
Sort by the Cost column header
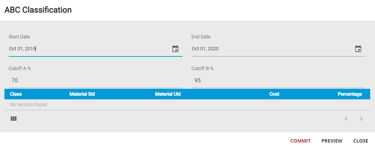(274, 94)
